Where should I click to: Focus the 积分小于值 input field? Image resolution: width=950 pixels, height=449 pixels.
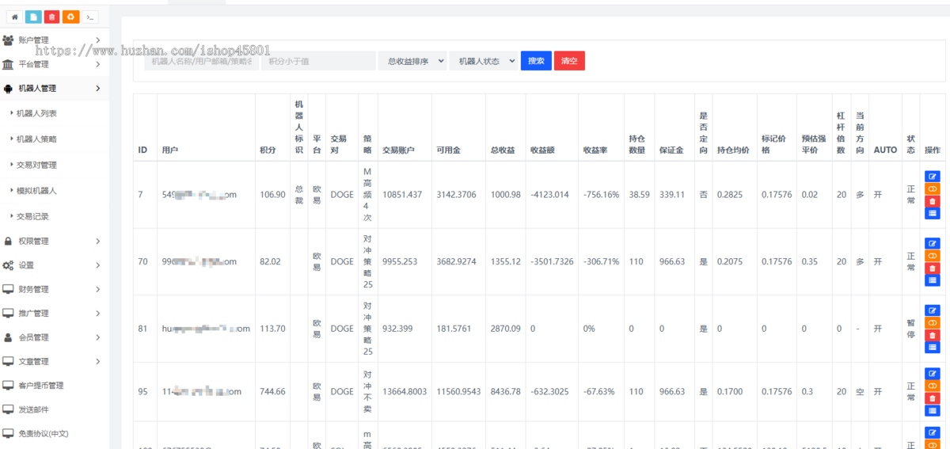[318, 61]
